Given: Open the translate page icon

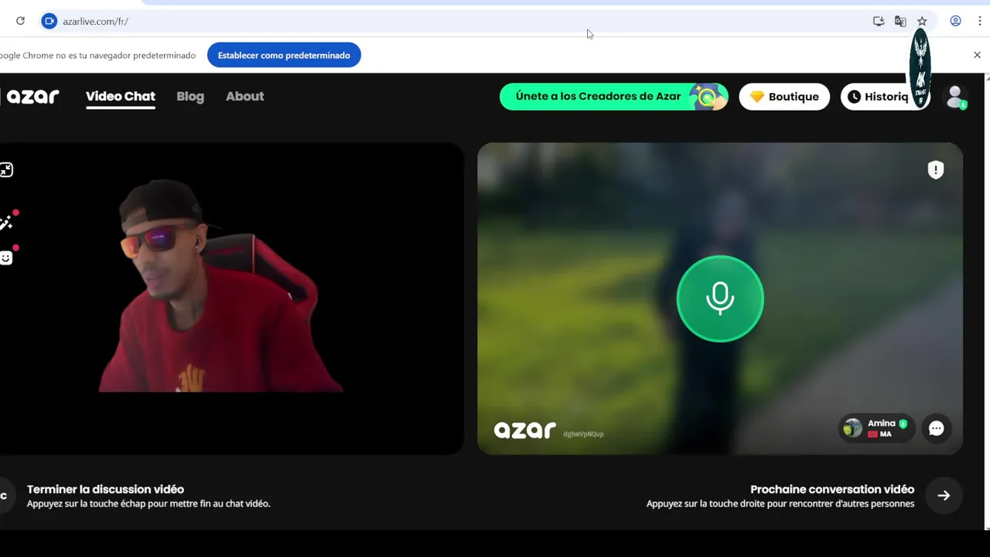Looking at the screenshot, I should [900, 21].
